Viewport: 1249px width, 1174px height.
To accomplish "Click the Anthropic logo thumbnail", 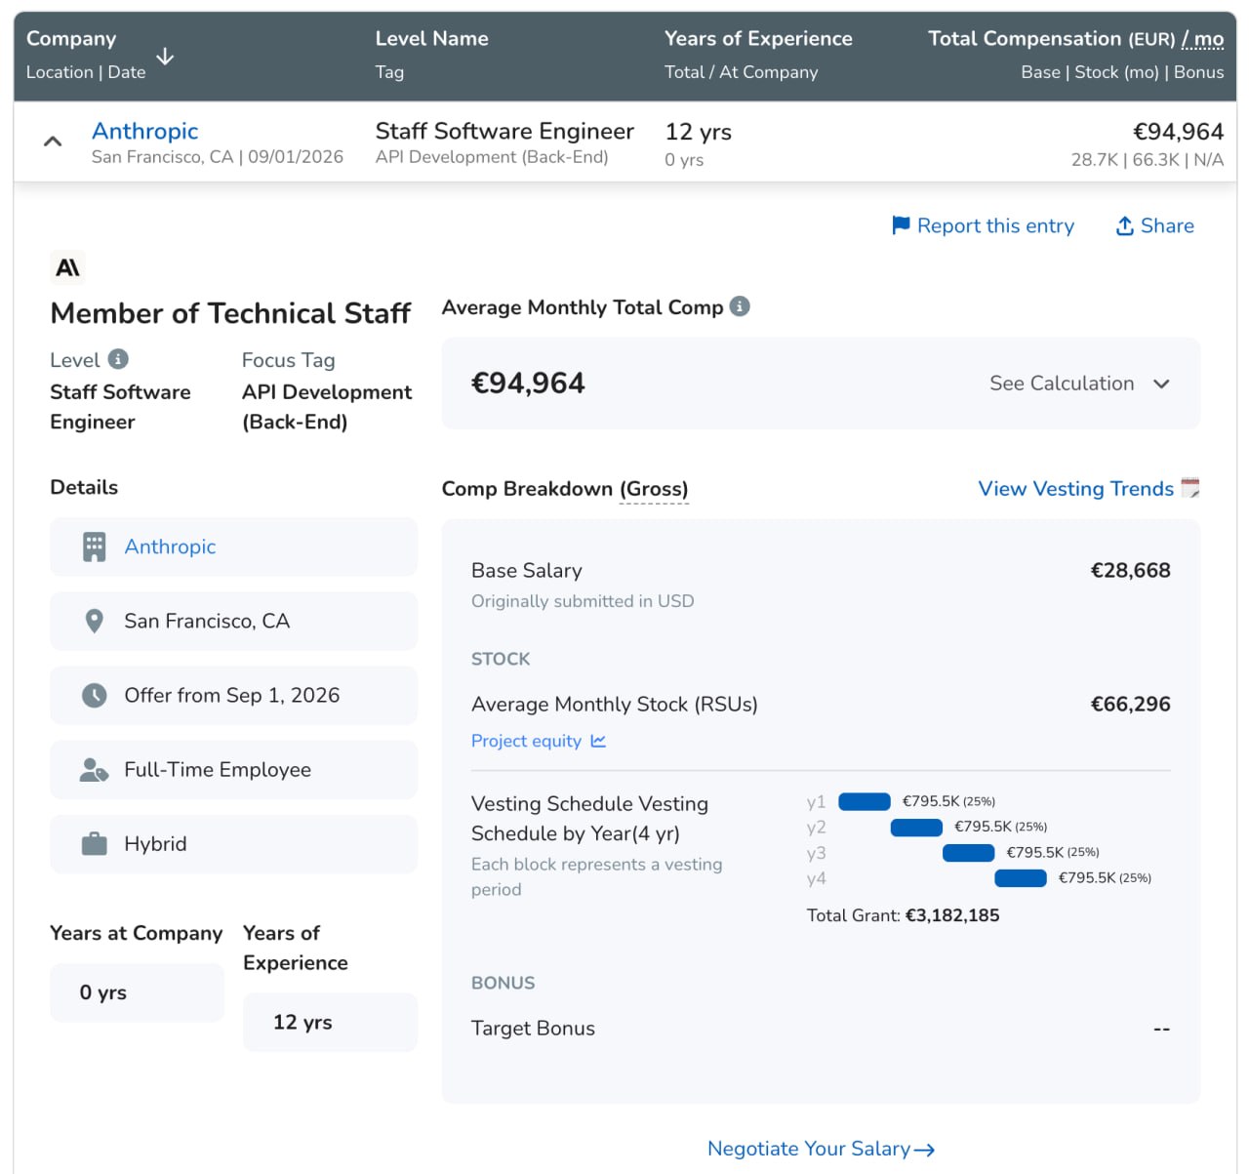I will coord(67,267).
